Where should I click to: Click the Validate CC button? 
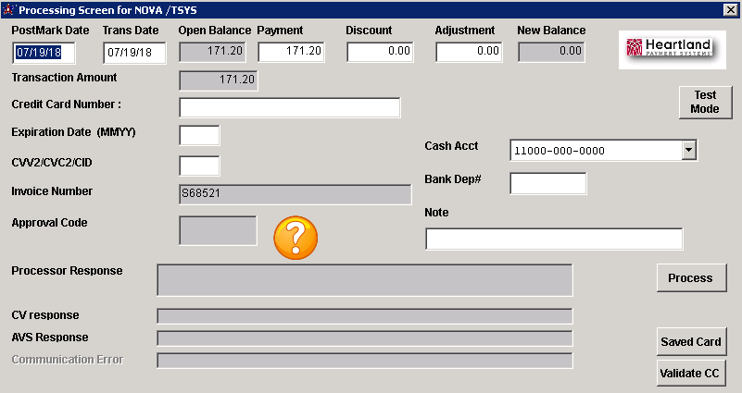[690, 374]
